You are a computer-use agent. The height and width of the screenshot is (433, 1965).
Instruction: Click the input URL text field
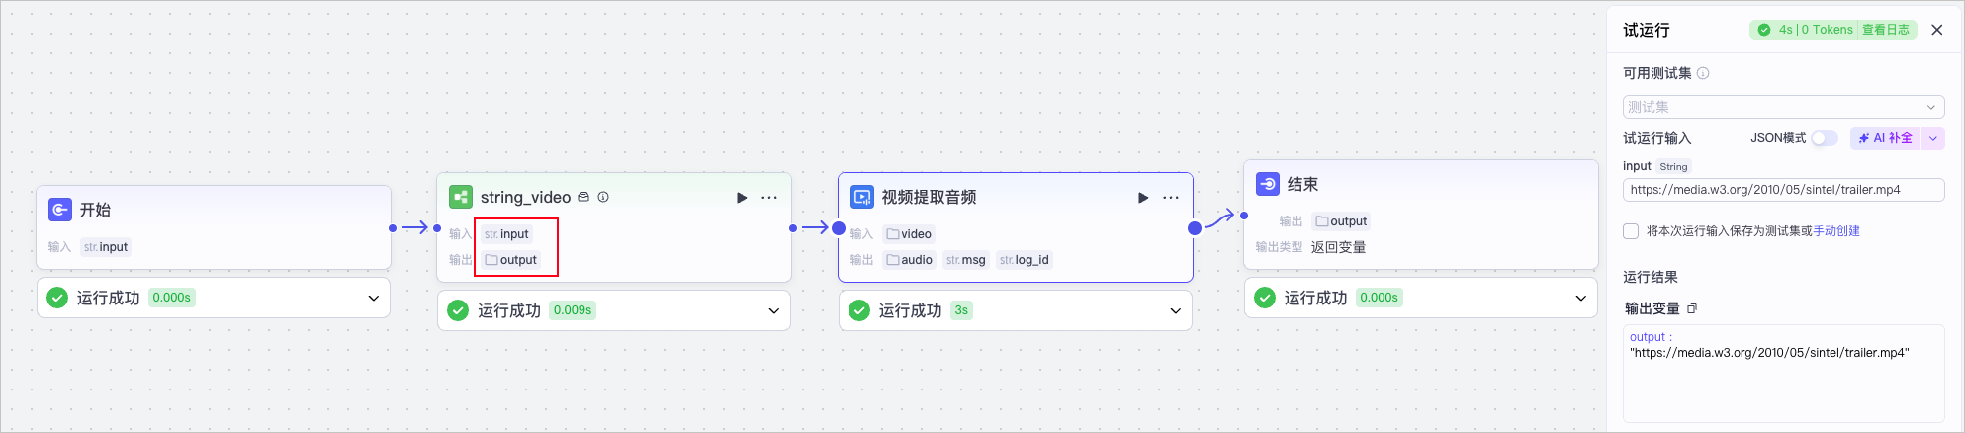click(x=1783, y=190)
